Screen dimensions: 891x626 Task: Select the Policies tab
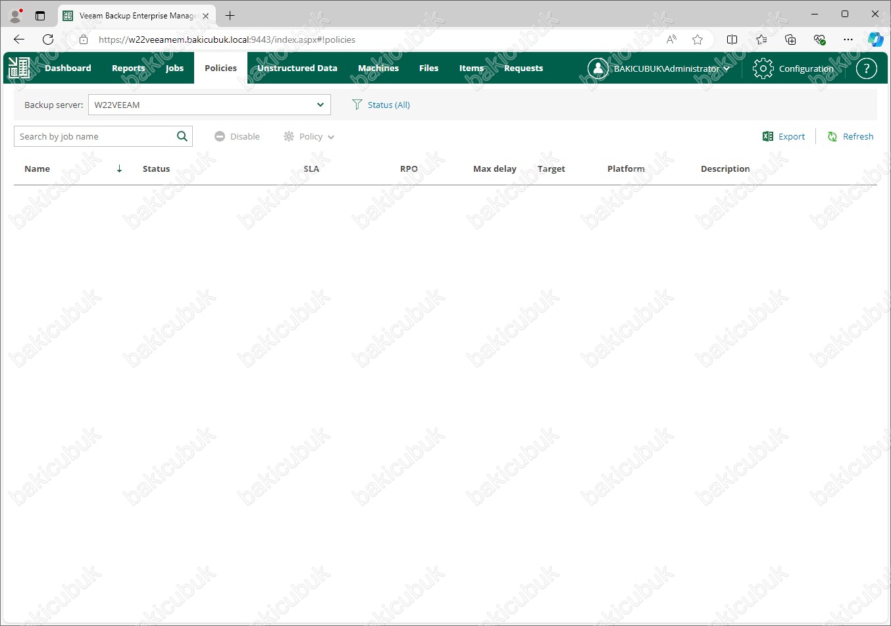pyautogui.click(x=220, y=68)
